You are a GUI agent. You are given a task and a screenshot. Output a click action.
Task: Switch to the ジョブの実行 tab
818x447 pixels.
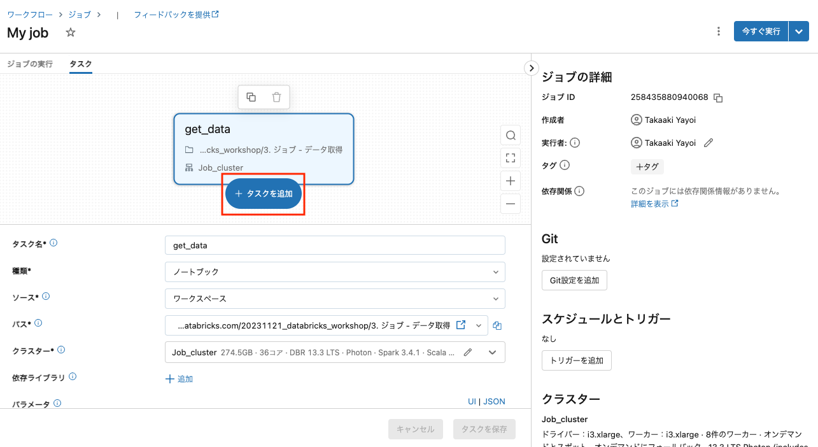coord(29,64)
